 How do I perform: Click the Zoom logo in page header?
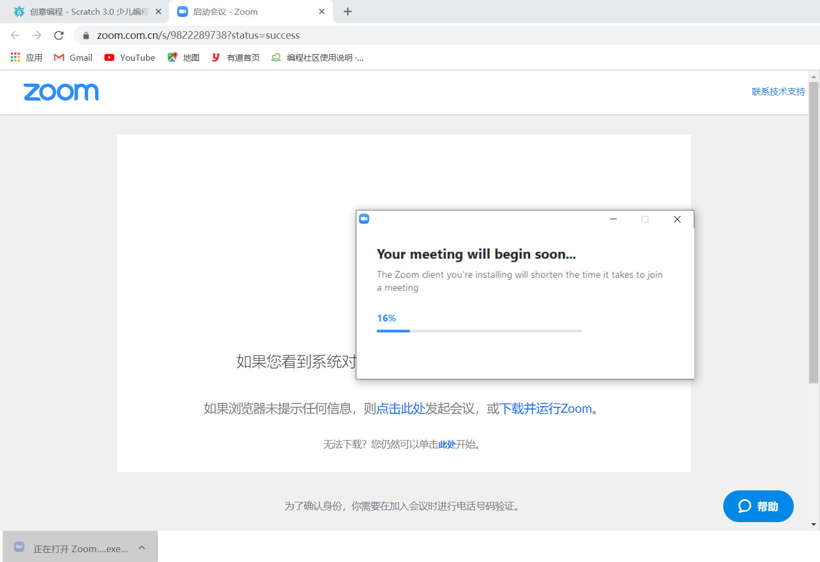(61, 92)
